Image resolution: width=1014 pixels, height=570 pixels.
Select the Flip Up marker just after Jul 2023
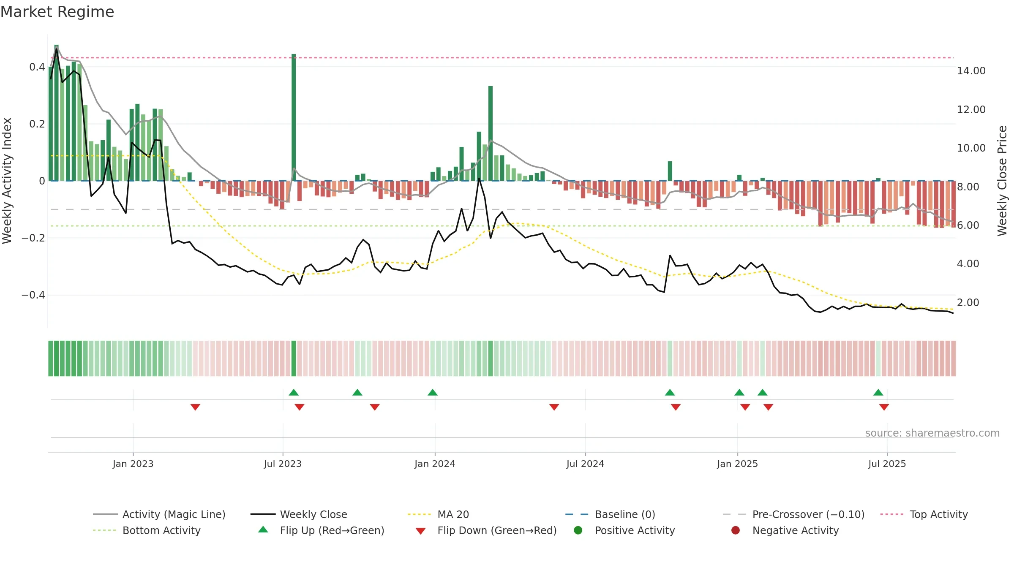tap(294, 392)
